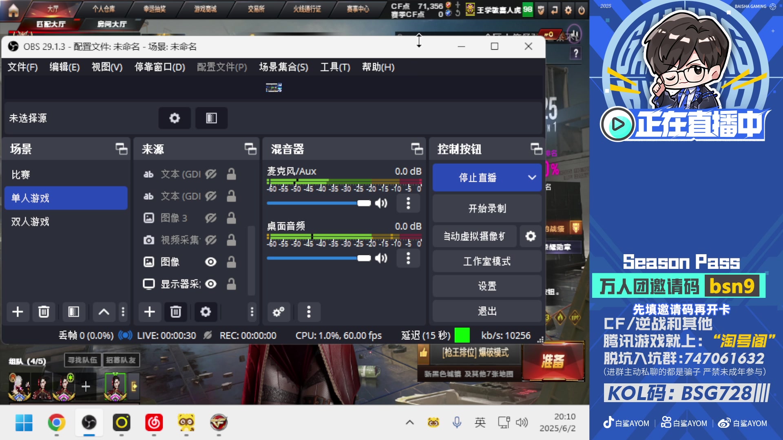Image resolution: width=783 pixels, height=440 pixels.
Task: Click sources list vertical scrollbar
Action: [251, 260]
